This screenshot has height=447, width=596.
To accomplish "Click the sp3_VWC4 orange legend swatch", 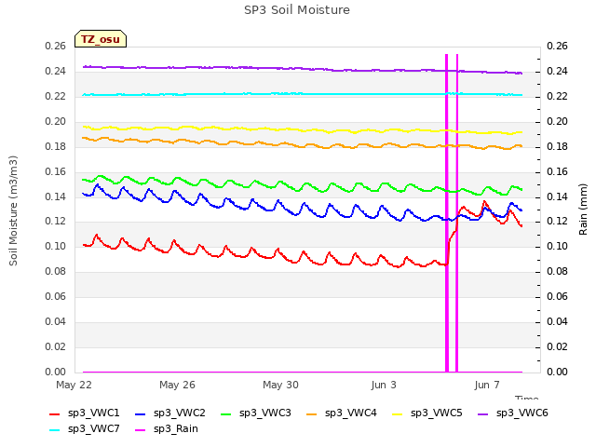I will click(312, 413).
